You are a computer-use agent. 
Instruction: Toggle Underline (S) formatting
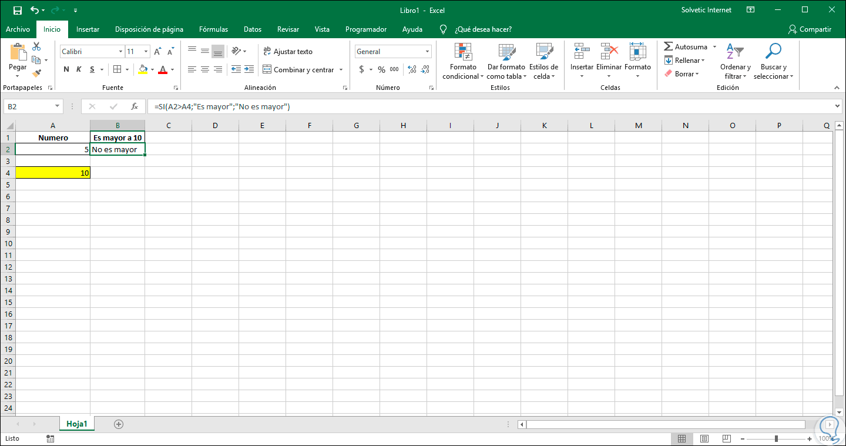92,69
